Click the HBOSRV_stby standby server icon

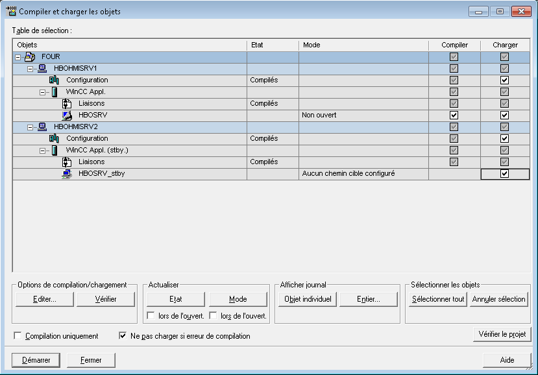[x=67, y=174]
